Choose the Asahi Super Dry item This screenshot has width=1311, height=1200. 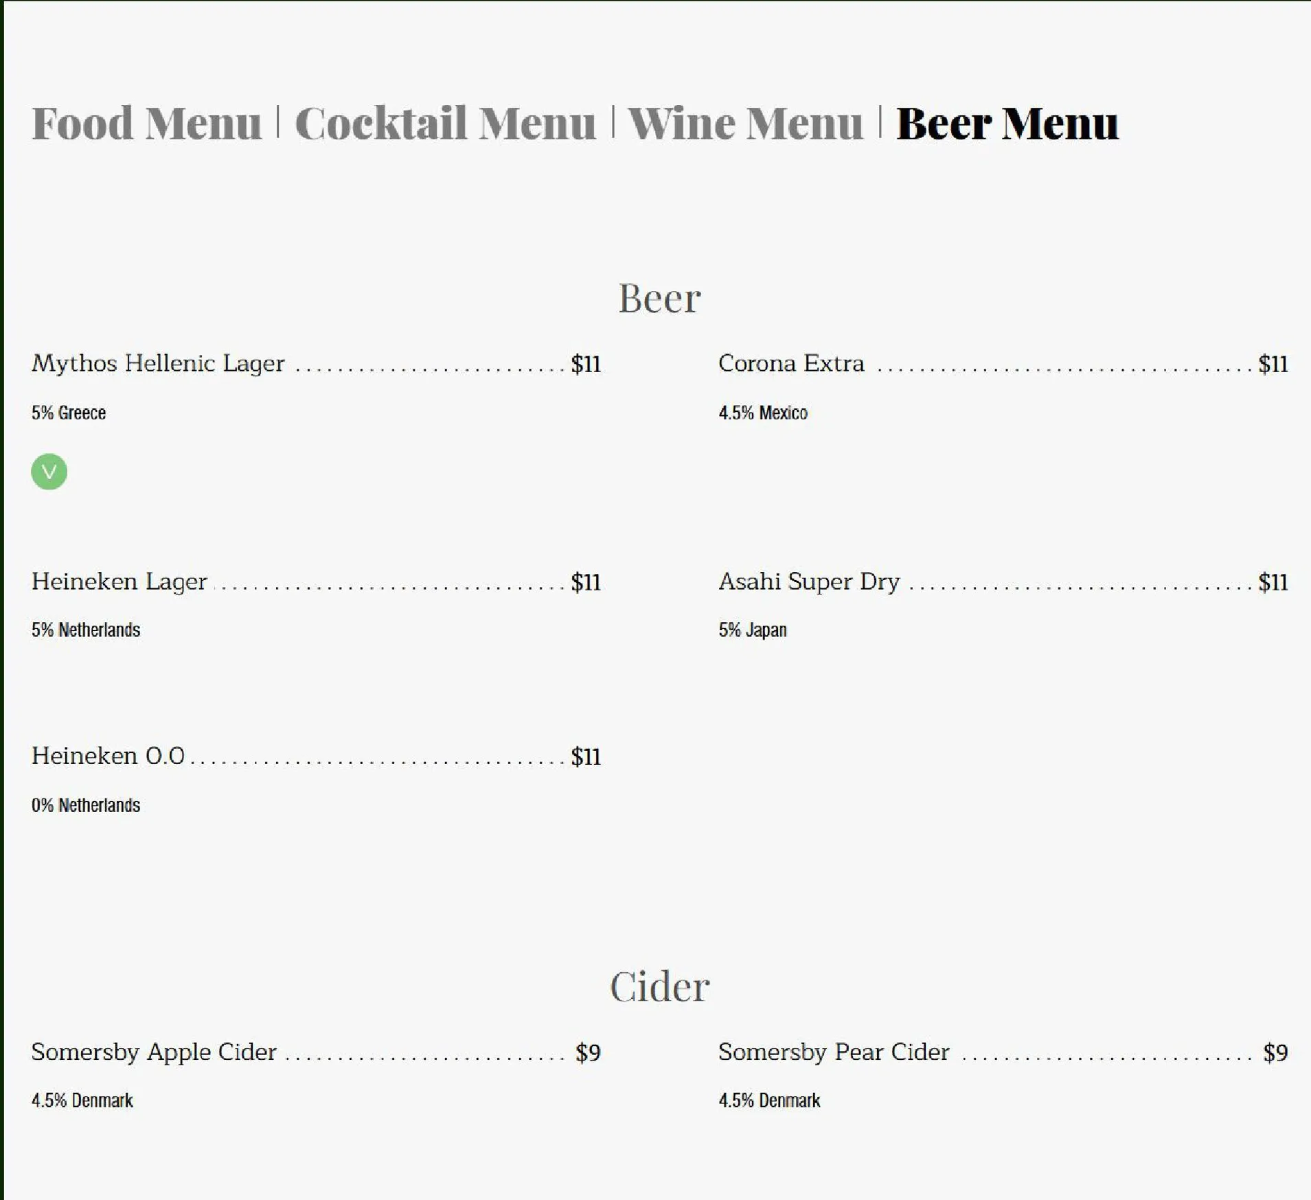[809, 581]
